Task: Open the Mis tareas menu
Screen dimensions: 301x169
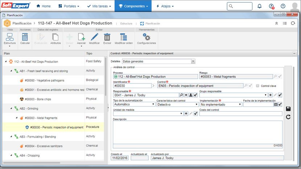Action: click(x=99, y=6)
